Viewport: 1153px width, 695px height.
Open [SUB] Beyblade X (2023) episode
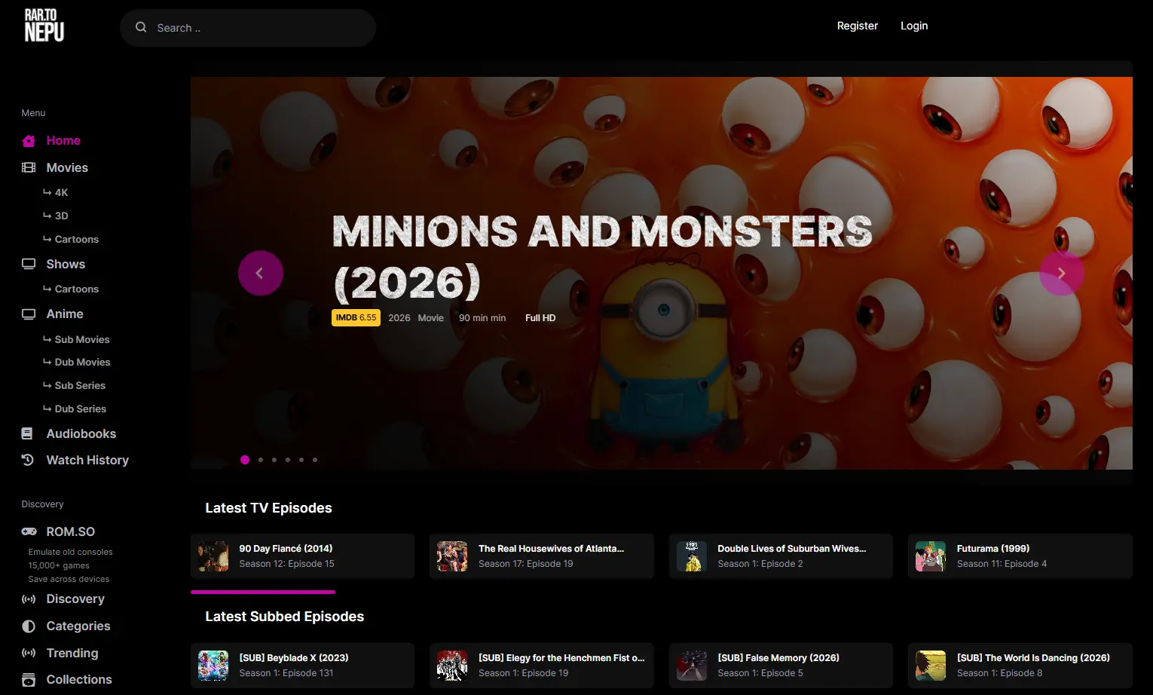click(x=302, y=666)
